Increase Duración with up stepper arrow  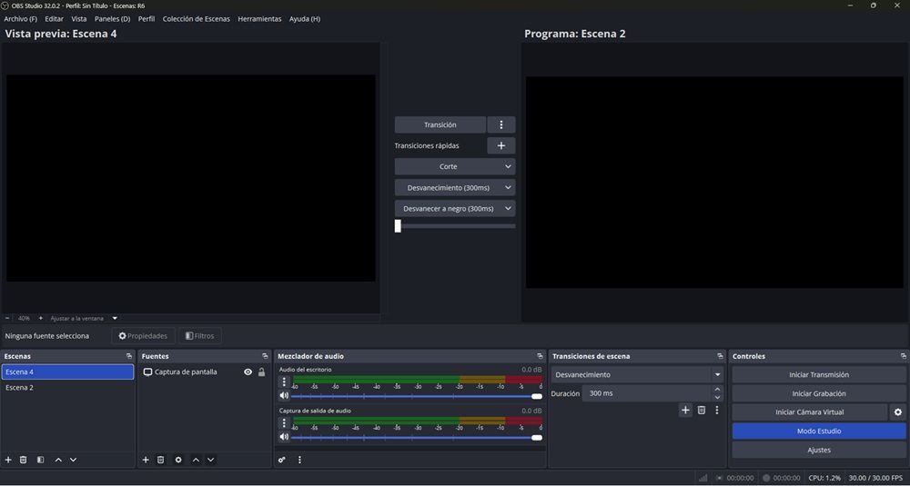pos(718,390)
